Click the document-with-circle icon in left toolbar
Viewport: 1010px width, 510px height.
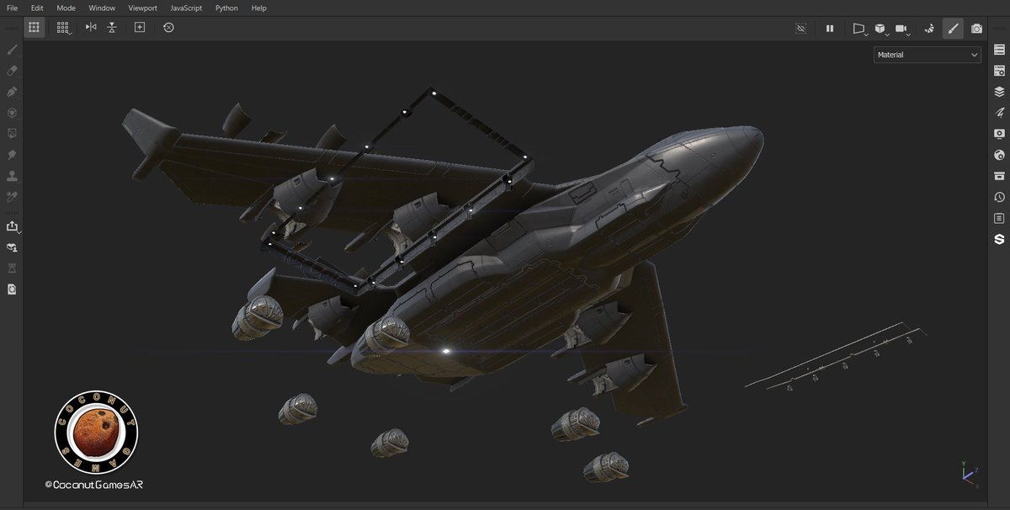[x=12, y=290]
